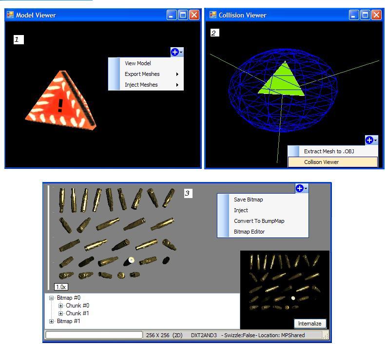Open the Export Meshes submenu
This screenshot has width=385, height=344.
point(142,74)
